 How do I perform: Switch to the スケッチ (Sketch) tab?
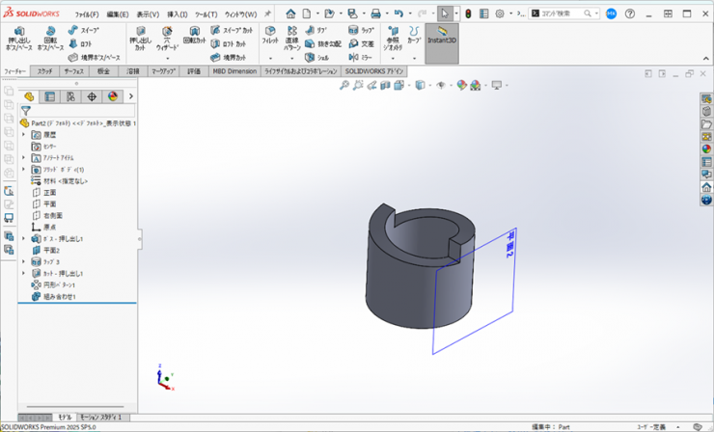45,71
